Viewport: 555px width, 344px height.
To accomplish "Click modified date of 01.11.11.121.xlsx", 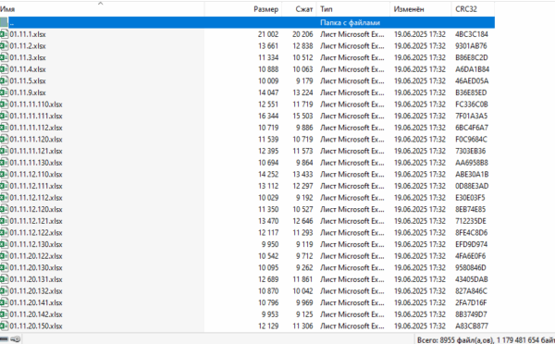I will pos(420,151).
